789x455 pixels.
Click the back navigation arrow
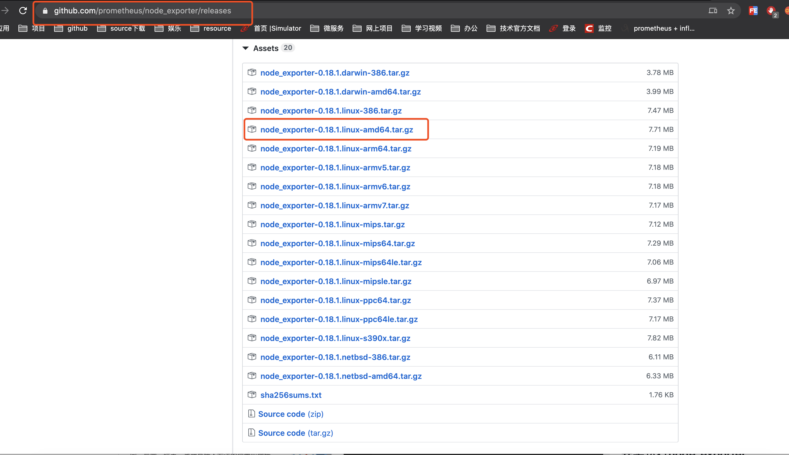[x=6, y=10]
